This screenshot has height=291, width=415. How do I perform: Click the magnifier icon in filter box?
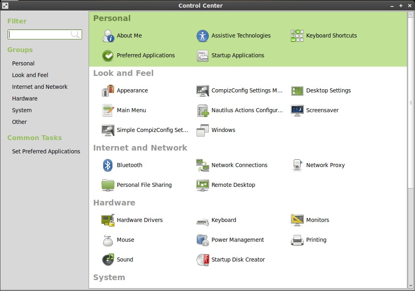tap(75, 34)
